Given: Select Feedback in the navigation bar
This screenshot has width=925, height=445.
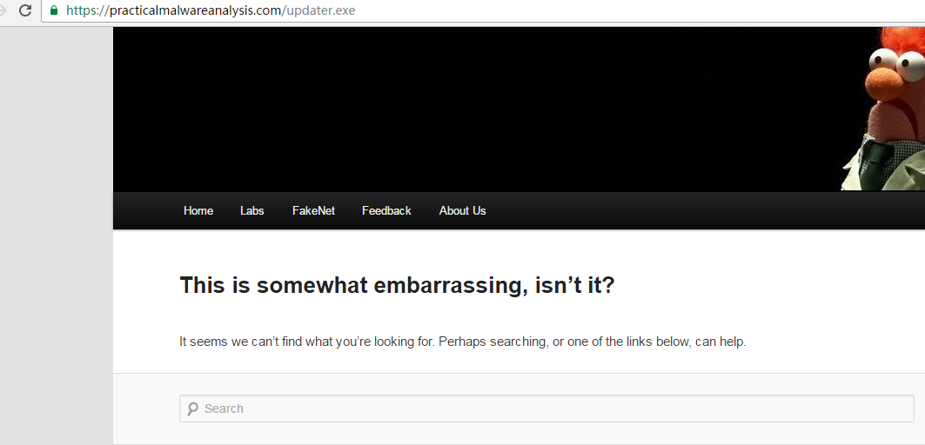Looking at the screenshot, I should click(386, 210).
